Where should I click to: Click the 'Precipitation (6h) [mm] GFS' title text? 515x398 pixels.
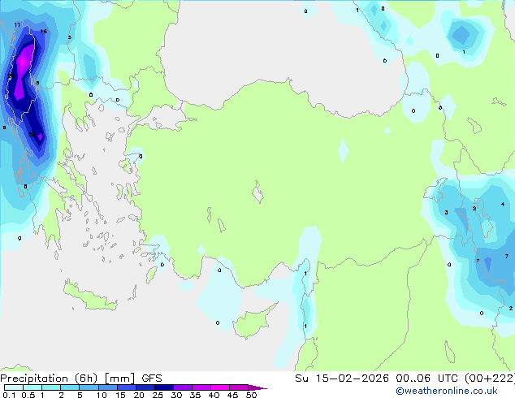click(81, 379)
